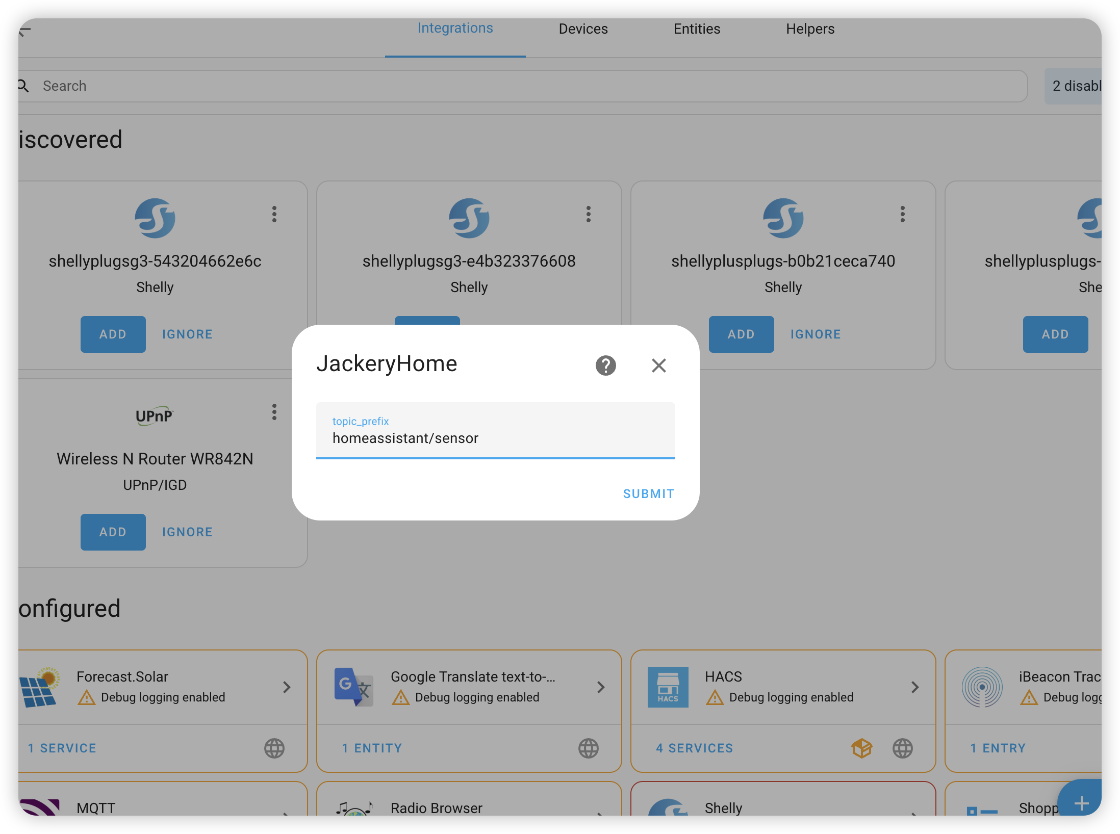The height and width of the screenshot is (834, 1120).
Task: Click the Google Translate logo icon
Action: click(354, 687)
